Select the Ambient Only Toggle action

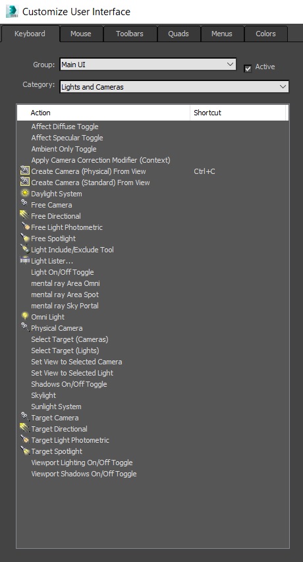click(x=64, y=149)
